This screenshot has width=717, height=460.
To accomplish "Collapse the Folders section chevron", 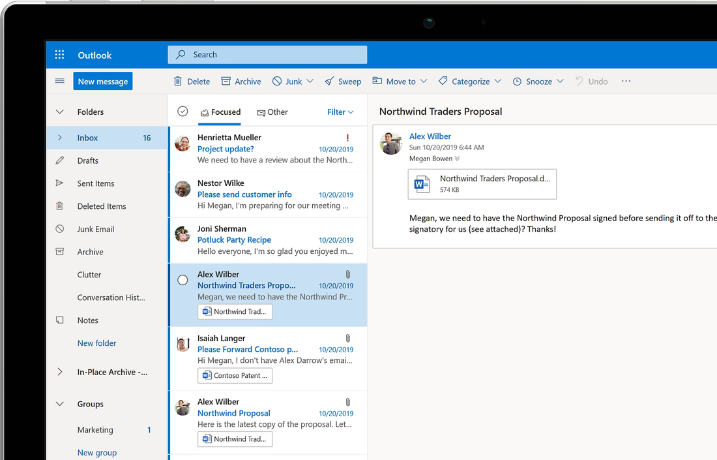I will tap(59, 112).
